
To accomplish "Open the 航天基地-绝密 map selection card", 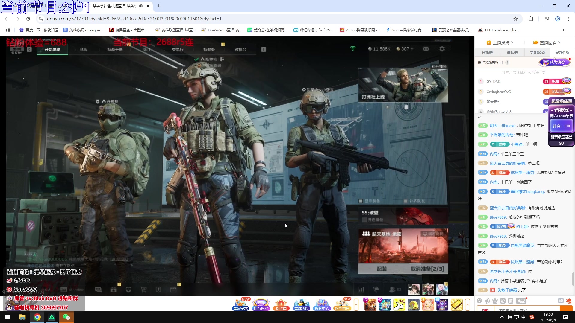I will pos(403,247).
